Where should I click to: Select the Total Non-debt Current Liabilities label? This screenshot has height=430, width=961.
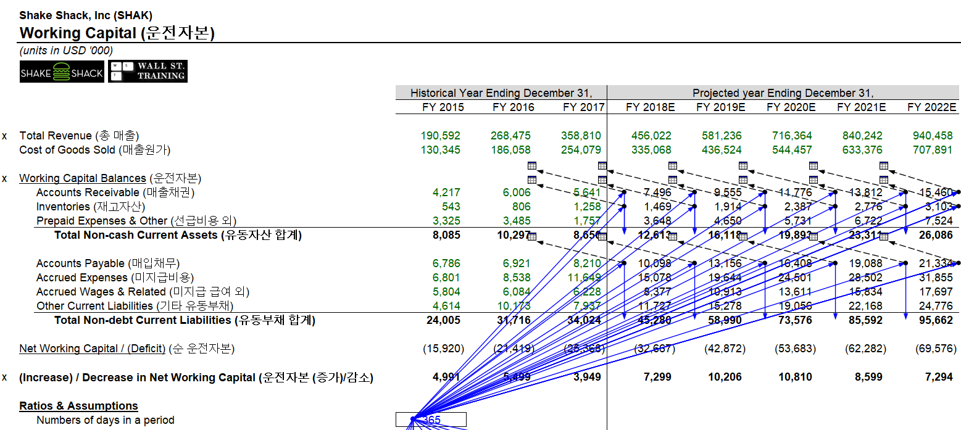[x=185, y=320]
